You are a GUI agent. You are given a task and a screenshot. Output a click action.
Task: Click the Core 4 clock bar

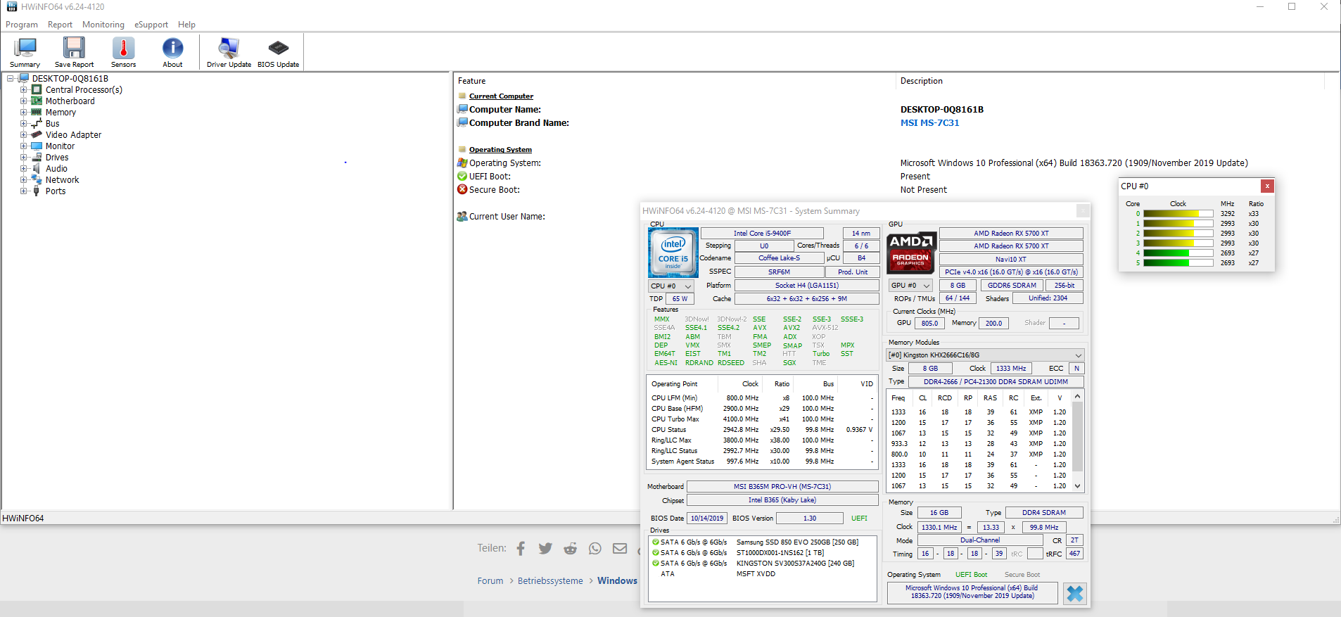coord(1178,253)
